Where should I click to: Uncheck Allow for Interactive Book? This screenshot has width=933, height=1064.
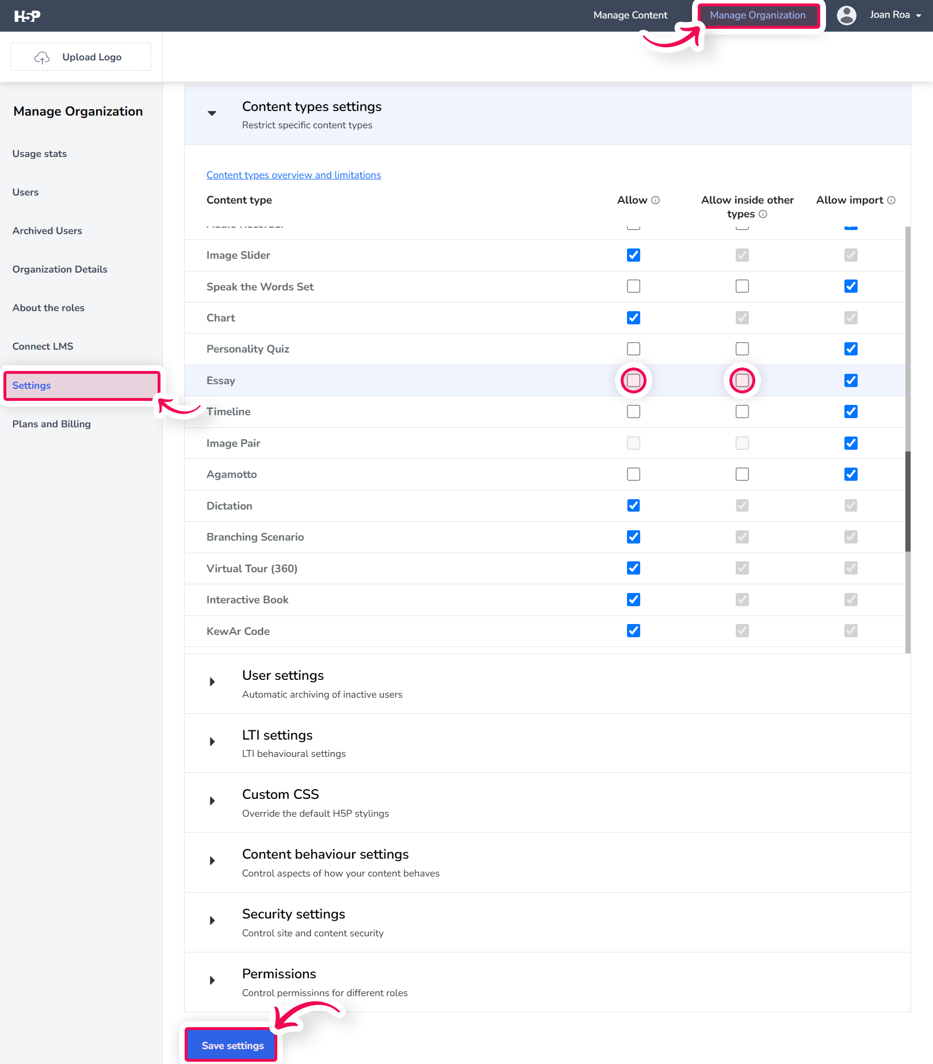[x=633, y=600]
